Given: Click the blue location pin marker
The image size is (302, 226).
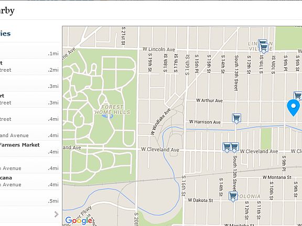Looking at the screenshot, I should tap(293, 108).
